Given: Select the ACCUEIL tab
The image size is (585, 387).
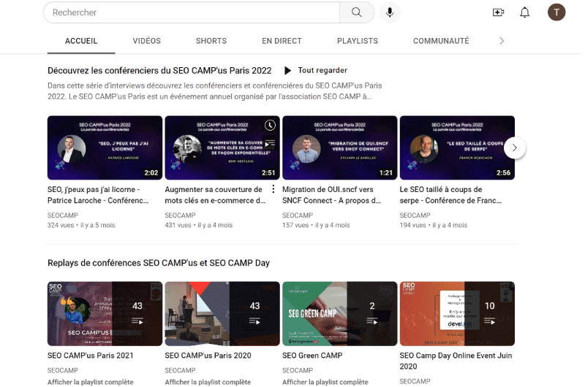Looking at the screenshot, I should pos(81,41).
